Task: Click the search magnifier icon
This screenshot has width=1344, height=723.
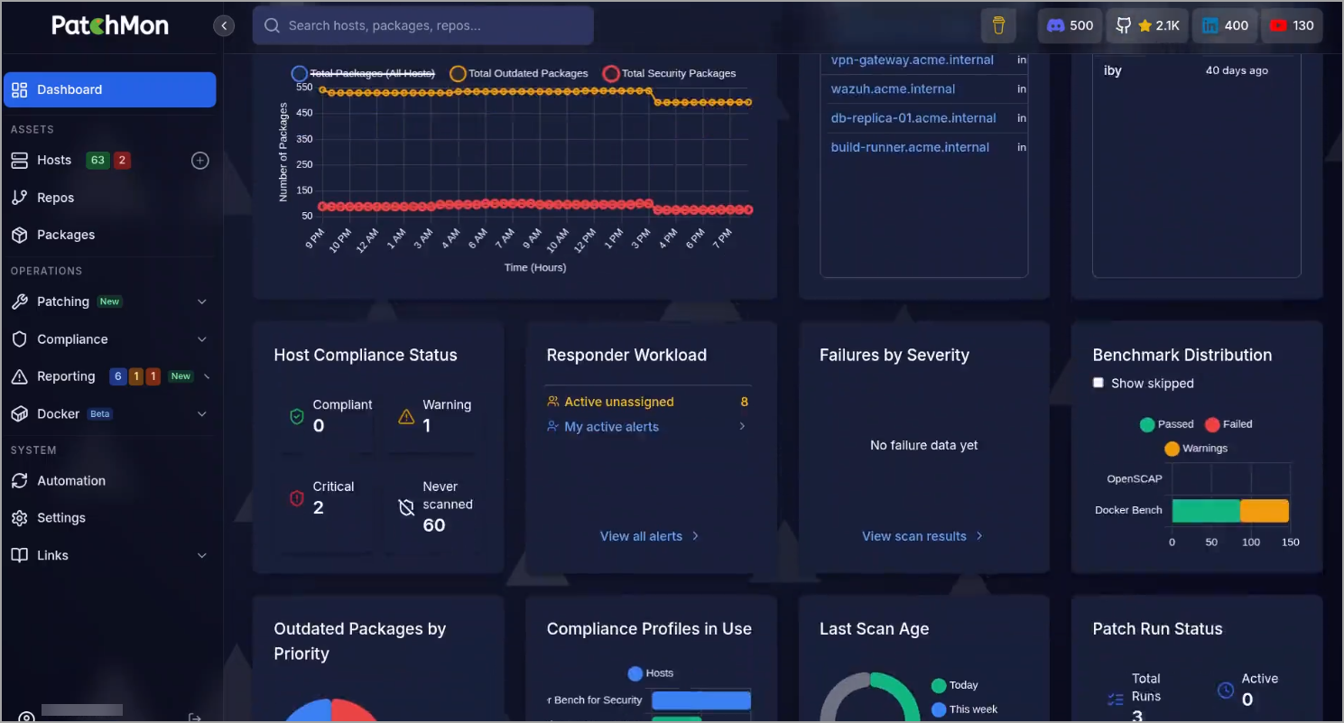Action: (272, 25)
